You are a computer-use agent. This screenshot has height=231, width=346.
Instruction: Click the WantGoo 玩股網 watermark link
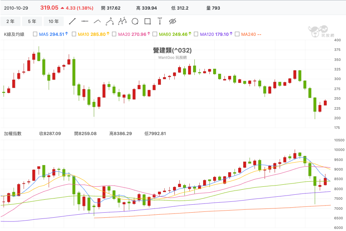pyautogui.click(x=172, y=58)
